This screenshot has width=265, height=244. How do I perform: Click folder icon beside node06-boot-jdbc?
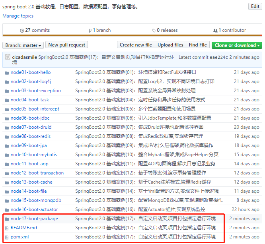click(7, 118)
